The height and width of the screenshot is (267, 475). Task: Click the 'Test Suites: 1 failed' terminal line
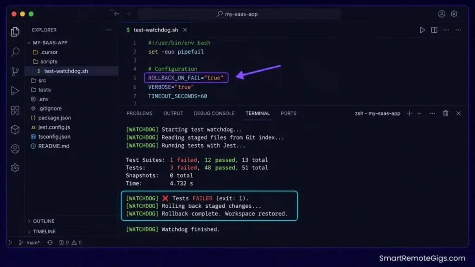197,160
